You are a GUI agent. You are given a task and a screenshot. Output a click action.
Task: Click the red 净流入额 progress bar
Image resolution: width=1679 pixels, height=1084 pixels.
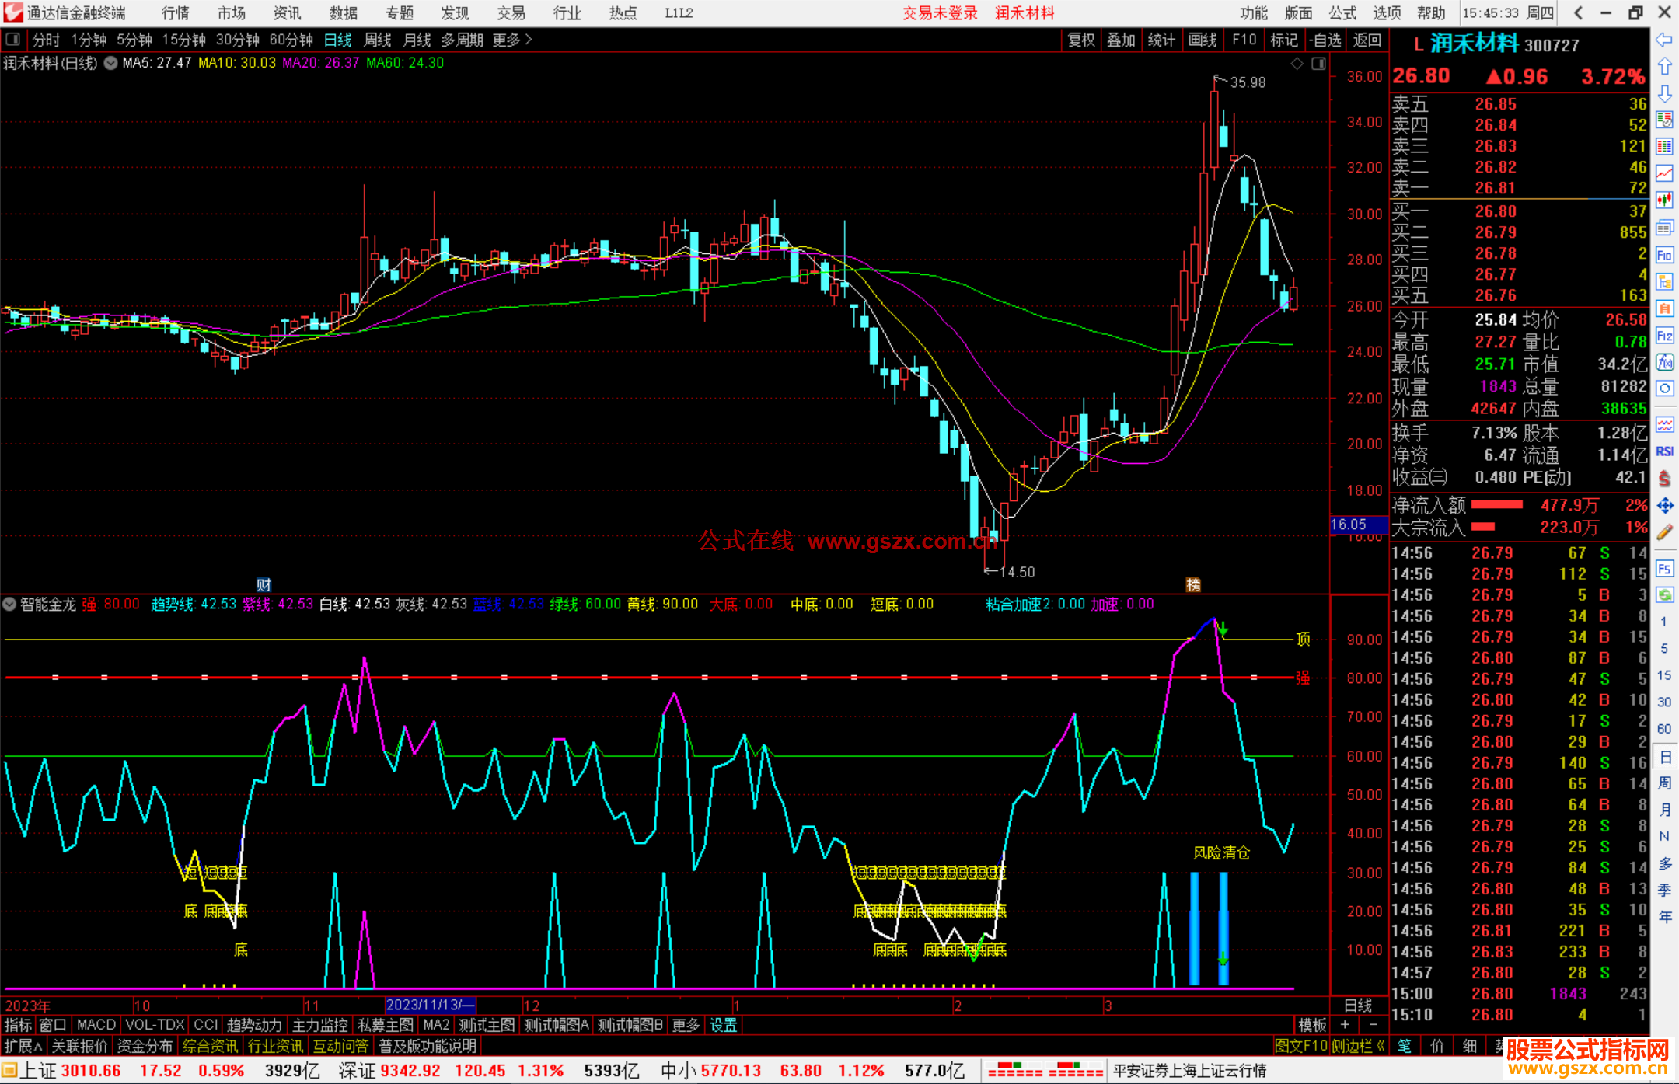(1496, 505)
